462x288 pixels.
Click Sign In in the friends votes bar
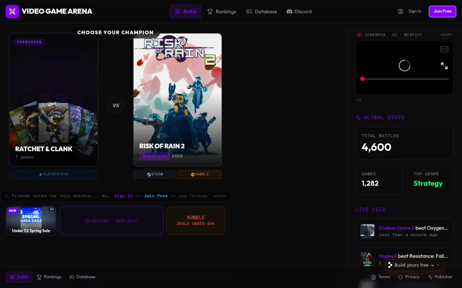click(x=123, y=196)
